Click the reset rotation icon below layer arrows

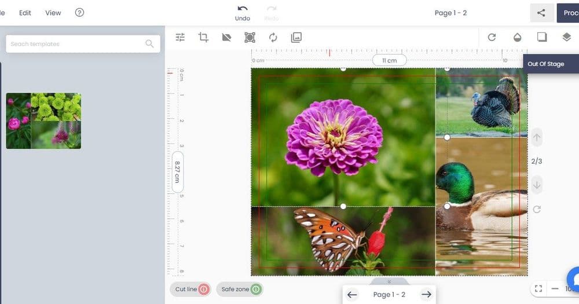[537, 210]
